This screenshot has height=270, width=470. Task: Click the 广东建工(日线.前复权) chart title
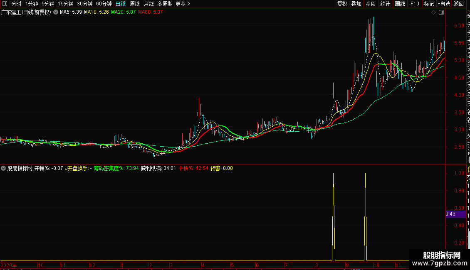[26, 12]
